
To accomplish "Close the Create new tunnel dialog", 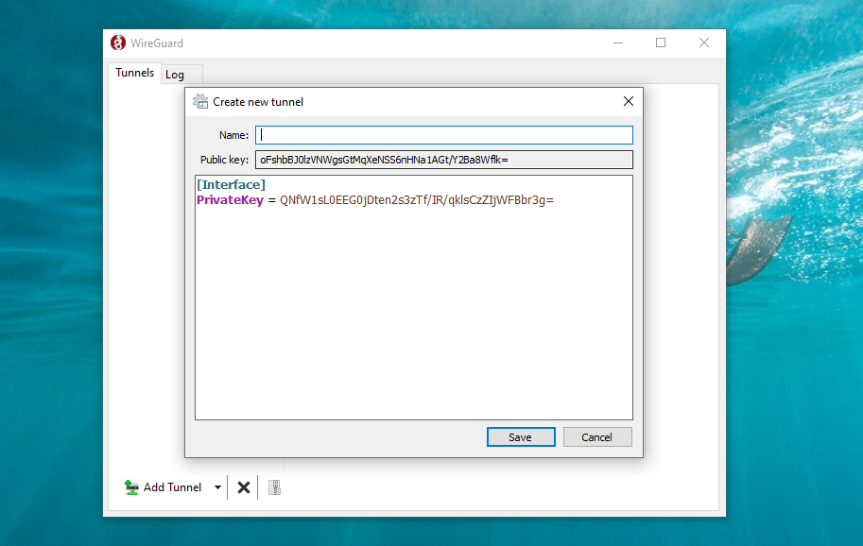I will 628,101.
